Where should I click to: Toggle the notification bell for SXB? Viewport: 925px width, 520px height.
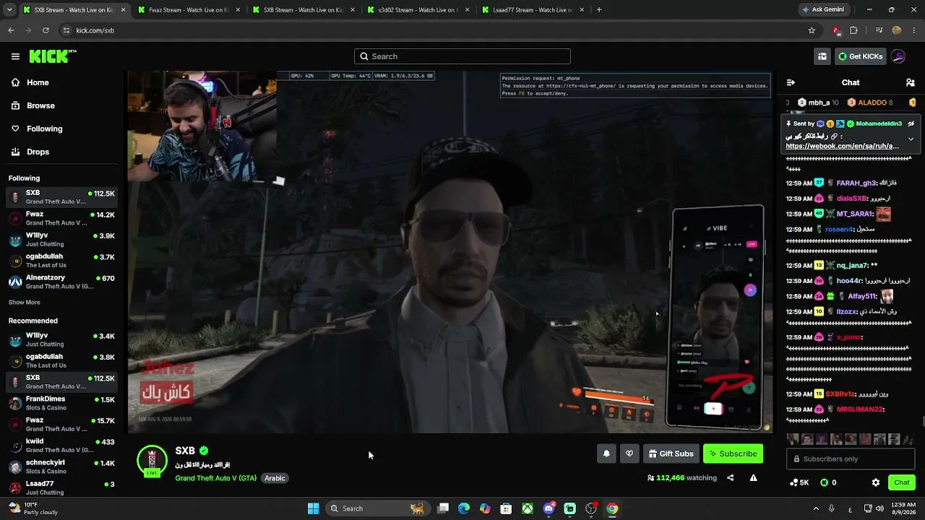pos(606,454)
